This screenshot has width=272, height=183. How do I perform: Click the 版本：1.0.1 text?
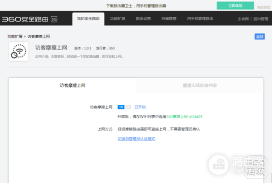click(83, 48)
